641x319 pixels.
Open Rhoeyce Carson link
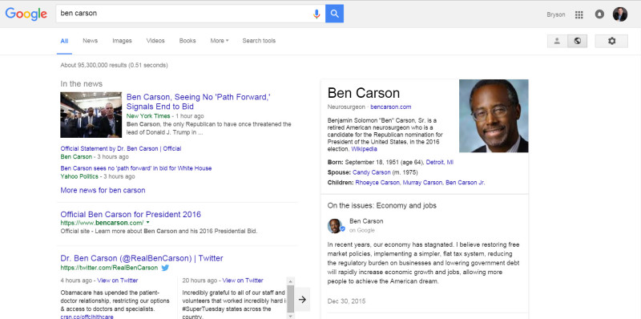tap(377, 183)
